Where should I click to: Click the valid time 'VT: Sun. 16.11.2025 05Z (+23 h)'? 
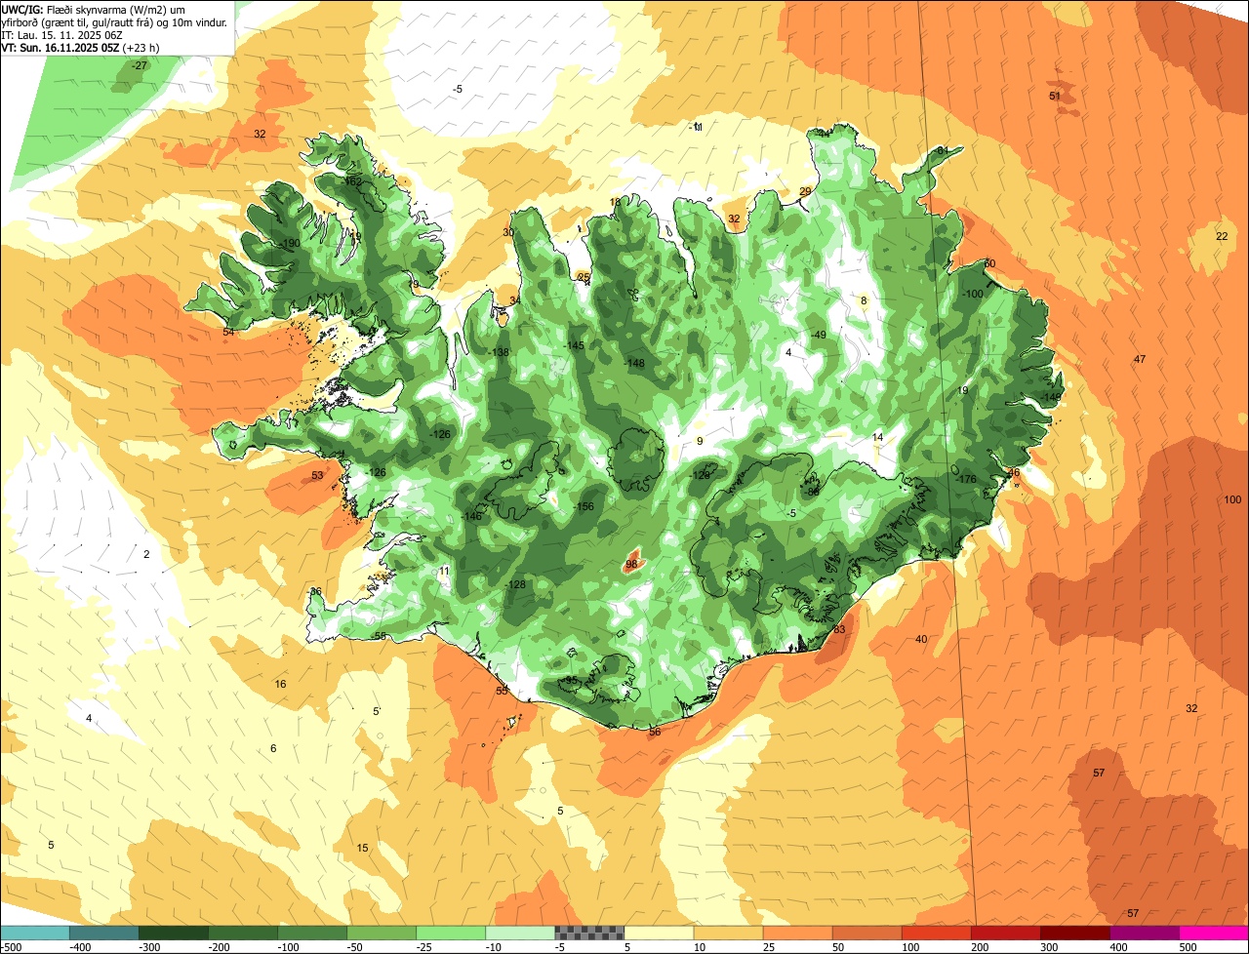(80, 47)
